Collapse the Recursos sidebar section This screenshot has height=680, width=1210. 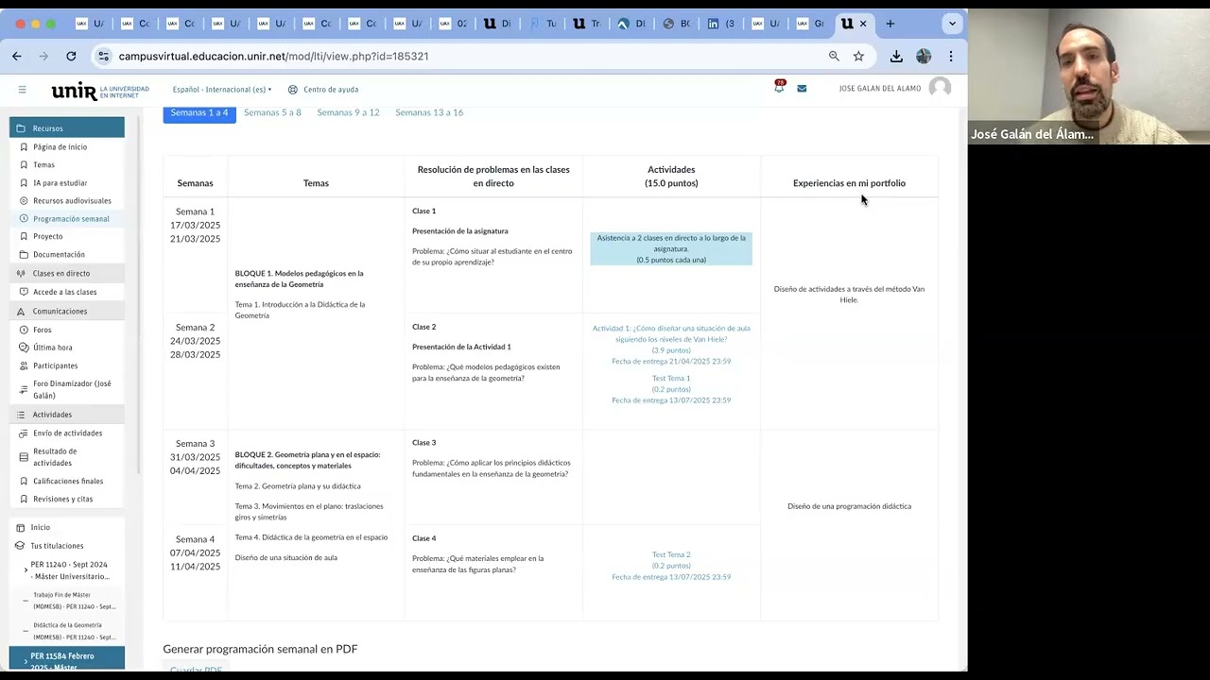coord(67,128)
